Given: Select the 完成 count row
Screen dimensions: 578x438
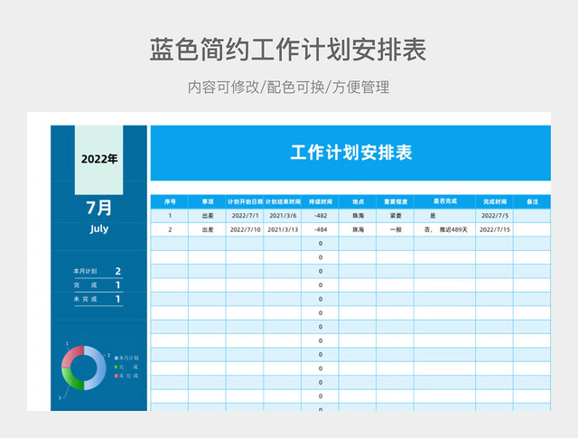Looking at the screenshot, I should point(98,285).
